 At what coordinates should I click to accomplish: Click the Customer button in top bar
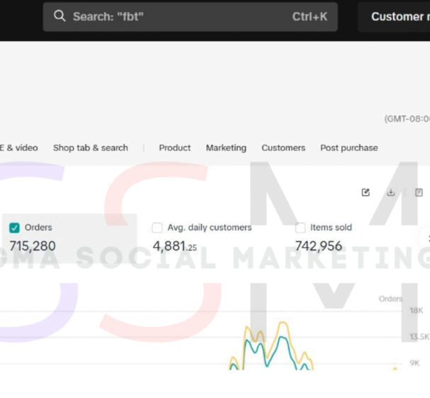[395, 17]
